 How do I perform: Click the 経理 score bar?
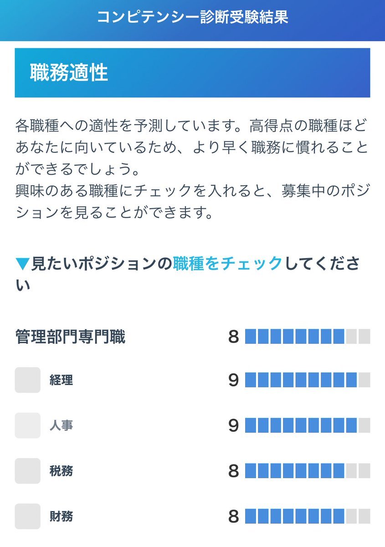coord(308,380)
